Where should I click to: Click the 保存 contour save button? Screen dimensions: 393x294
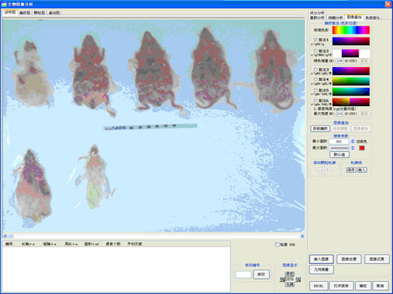click(x=351, y=170)
